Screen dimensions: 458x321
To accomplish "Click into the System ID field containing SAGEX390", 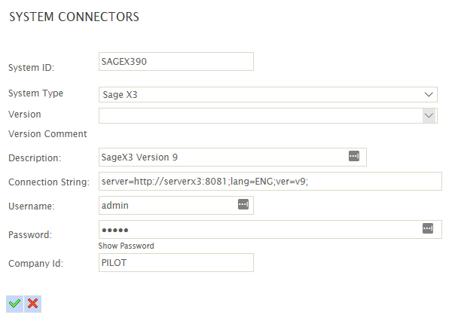I will [x=176, y=61].
